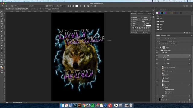Center align text in options bar

[71, 6]
